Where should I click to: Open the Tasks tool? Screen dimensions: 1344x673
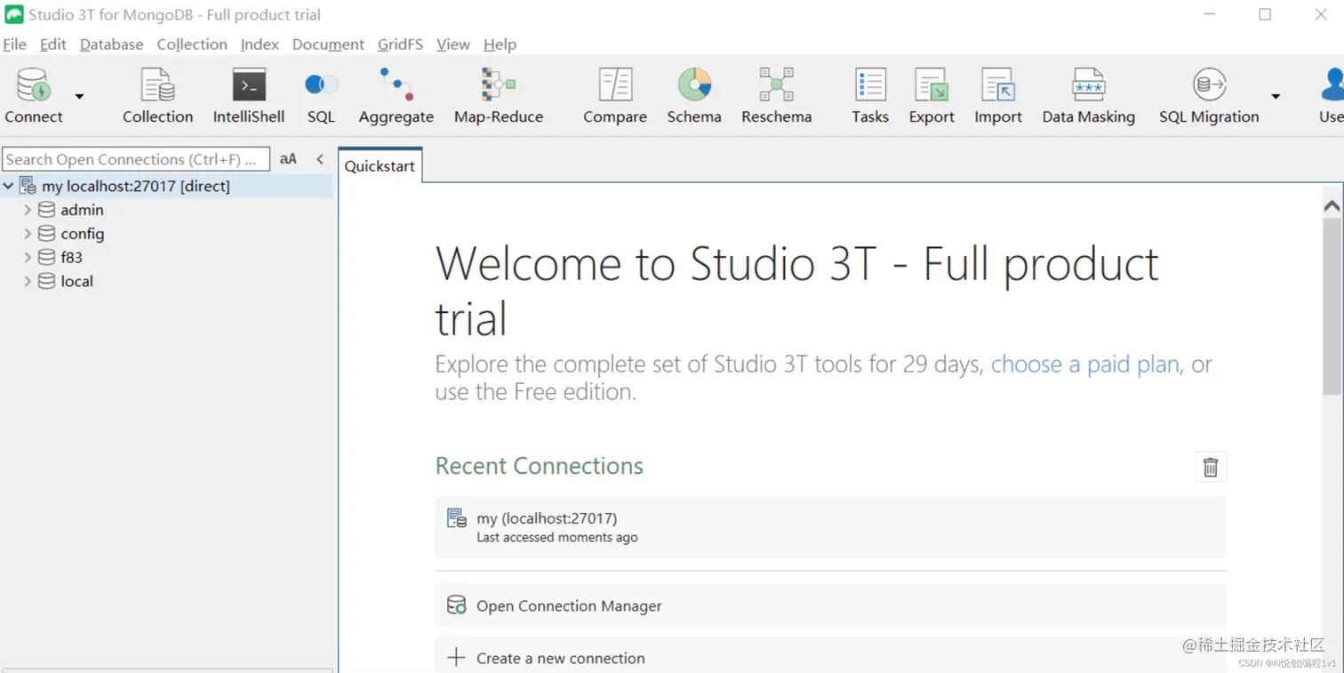pyautogui.click(x=870, y=95)
